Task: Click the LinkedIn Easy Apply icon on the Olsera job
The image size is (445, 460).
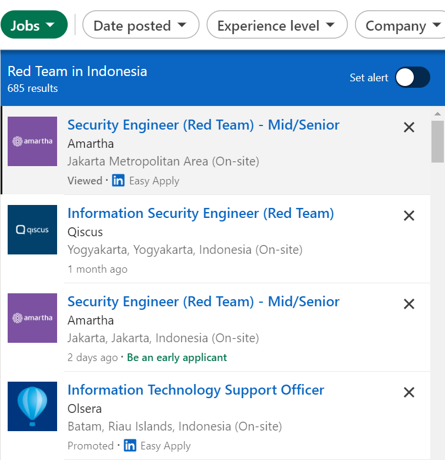Action: click(x=130, y=445)
